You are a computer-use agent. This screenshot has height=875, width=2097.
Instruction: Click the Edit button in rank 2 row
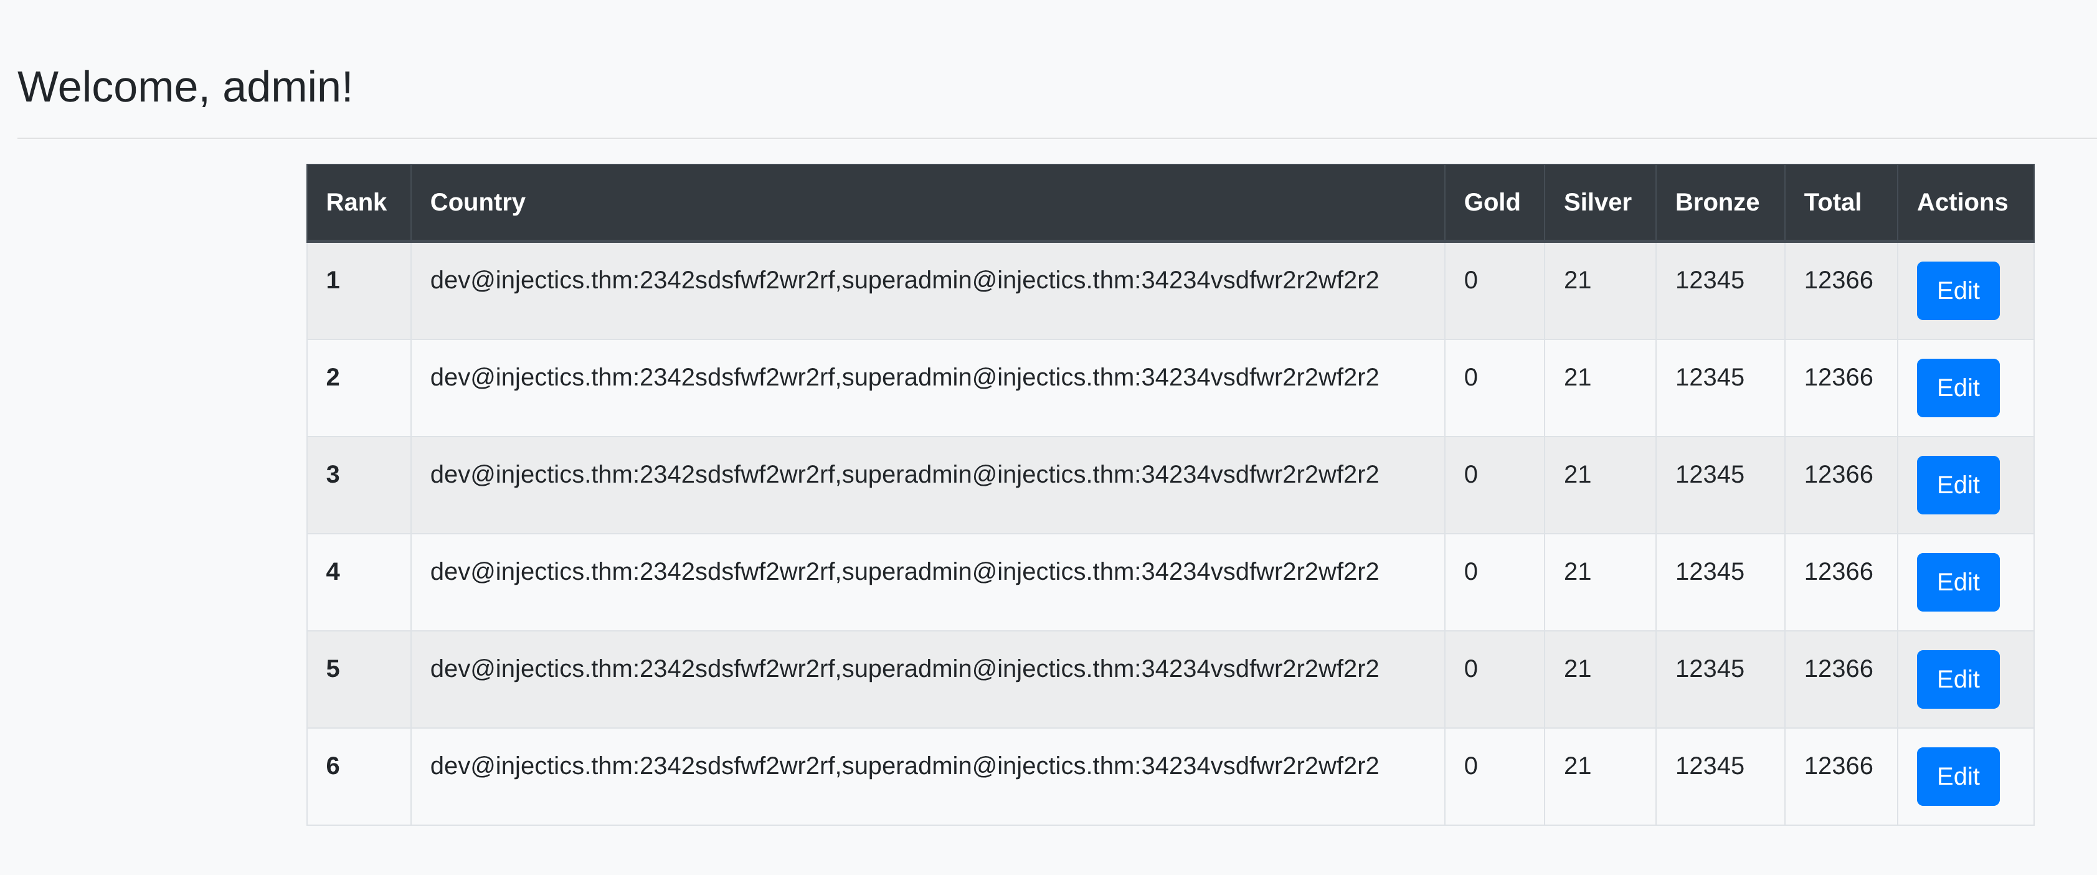[1957, 387]
